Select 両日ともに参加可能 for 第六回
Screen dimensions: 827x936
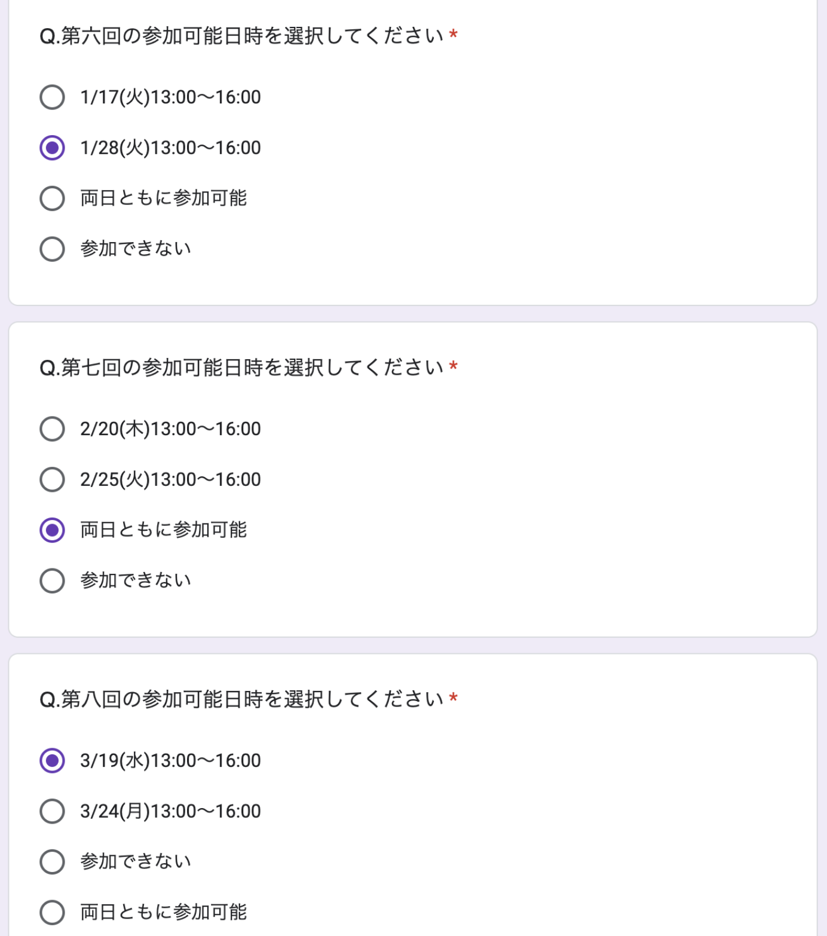tap(52, 198)
